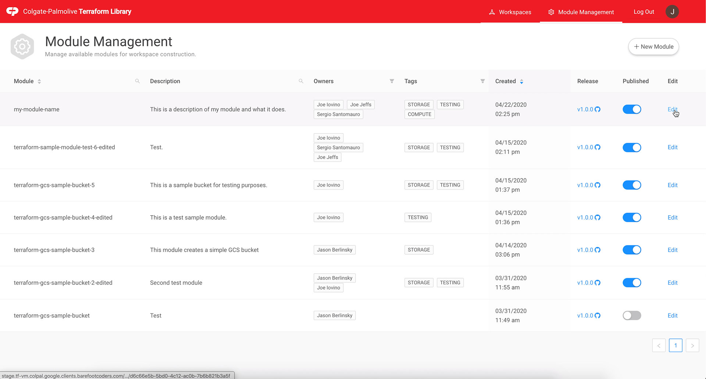Open search icon in Module column

(138, 81)
